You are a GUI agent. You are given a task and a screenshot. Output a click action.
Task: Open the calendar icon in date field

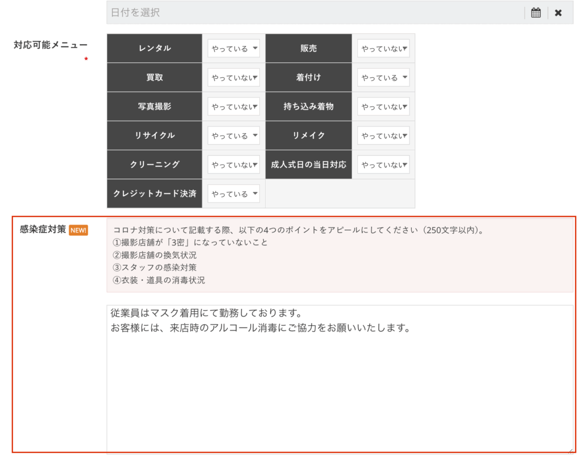click(536, 12)
